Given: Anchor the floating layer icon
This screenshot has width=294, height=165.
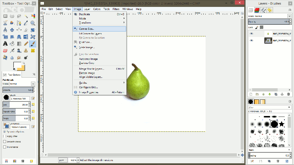Looking at the screenshot, I should pyautogui.click(x=282, y=94).
